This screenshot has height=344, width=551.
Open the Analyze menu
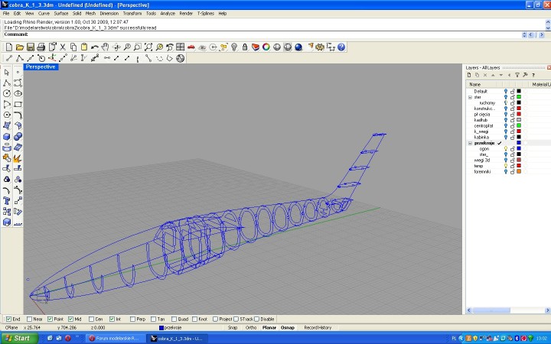click(168, 13)
